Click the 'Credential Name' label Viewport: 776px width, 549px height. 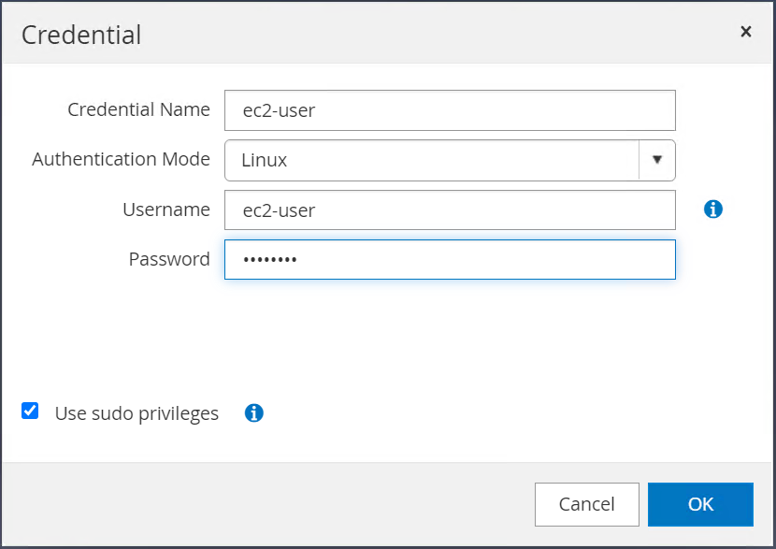(138, 110)
